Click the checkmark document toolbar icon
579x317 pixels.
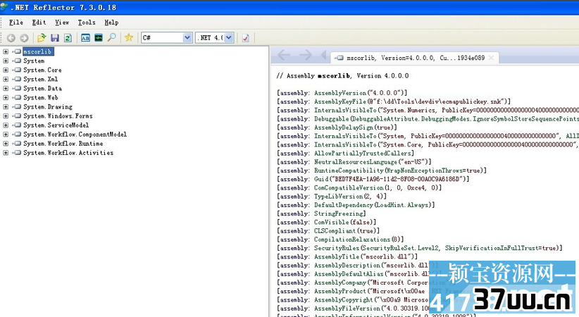246,37
